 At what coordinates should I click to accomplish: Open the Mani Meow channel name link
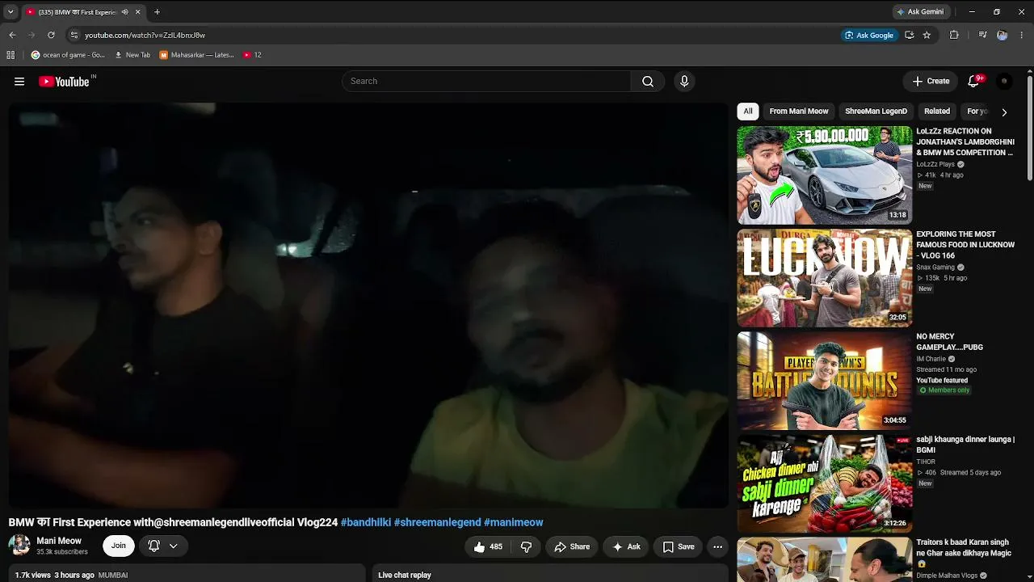[x=59, y=541]
